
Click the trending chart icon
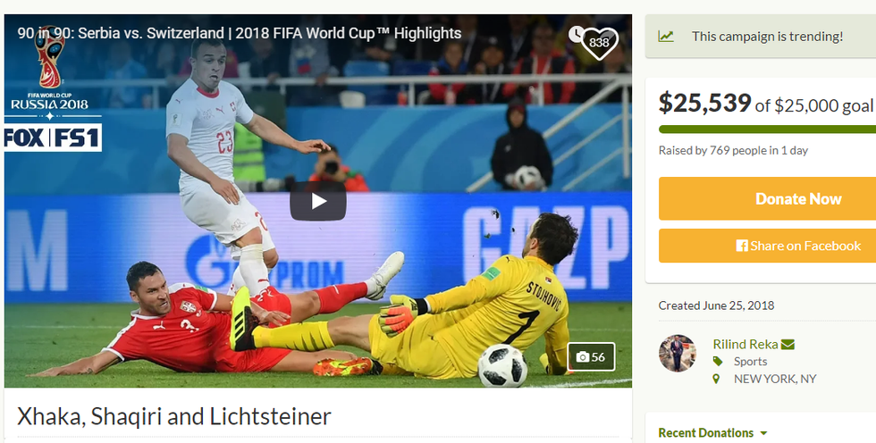coord(665,37)
